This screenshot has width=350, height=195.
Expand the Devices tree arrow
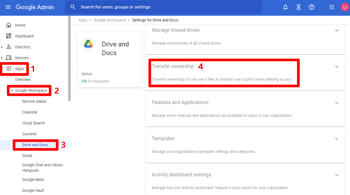click(x=2, y=58)
